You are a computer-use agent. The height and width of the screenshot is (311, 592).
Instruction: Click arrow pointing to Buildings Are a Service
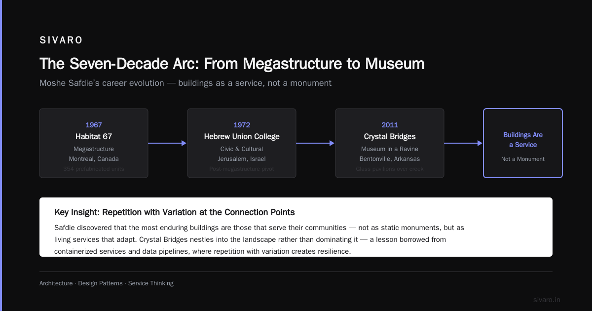[464, 143]
